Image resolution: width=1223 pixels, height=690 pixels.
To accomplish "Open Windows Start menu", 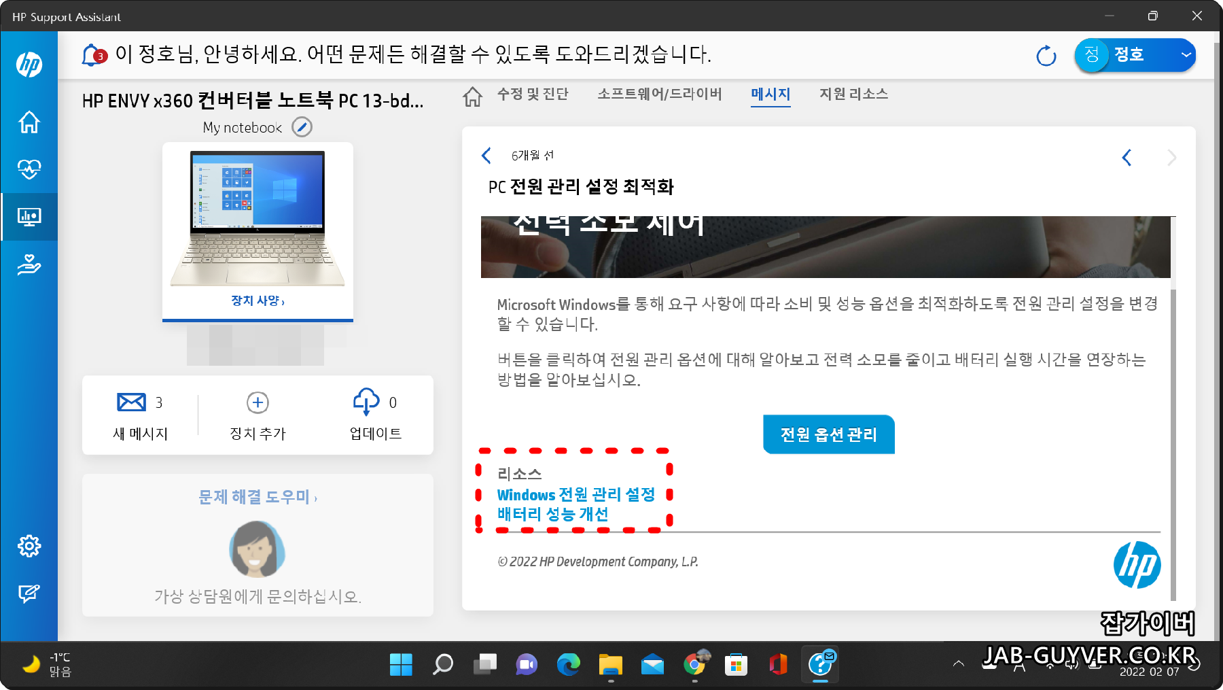I will [x=401, y=664].
